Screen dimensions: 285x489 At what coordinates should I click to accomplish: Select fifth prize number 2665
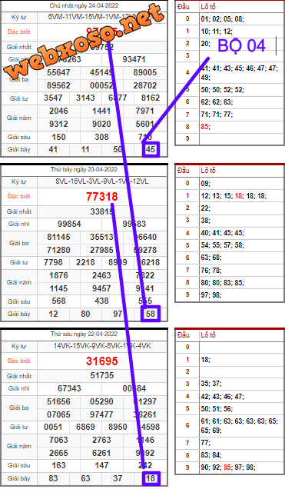58,453
